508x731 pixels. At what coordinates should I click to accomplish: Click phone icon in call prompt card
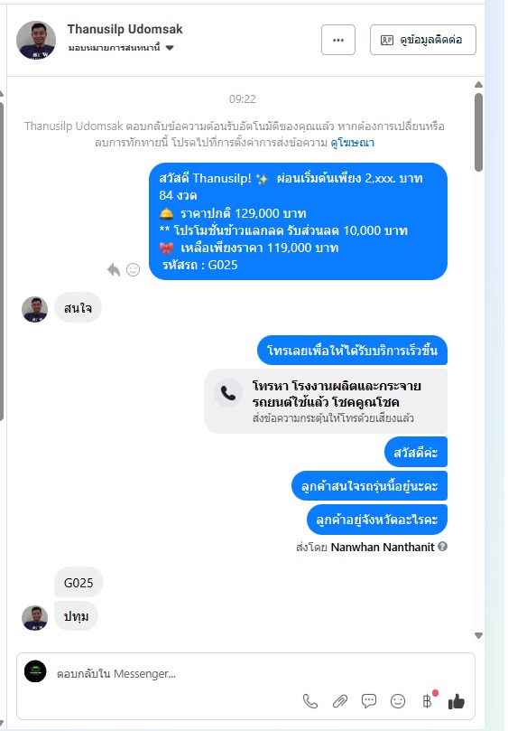click(228, 393)
